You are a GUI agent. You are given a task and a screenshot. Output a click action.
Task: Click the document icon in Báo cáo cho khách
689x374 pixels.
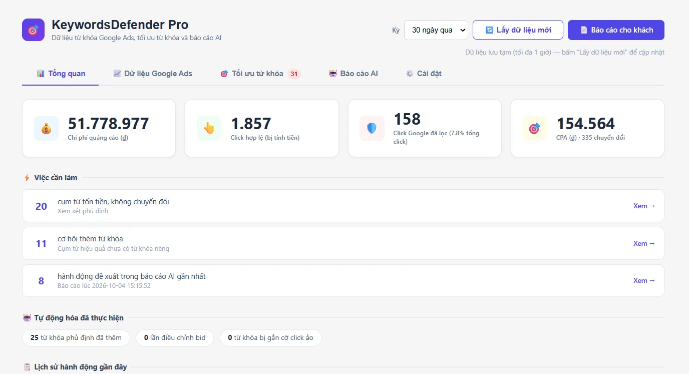[x=584, y=30]
